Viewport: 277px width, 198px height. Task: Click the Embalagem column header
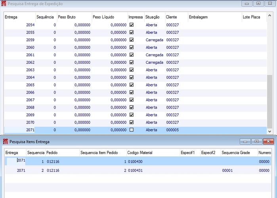pos(215,17)
